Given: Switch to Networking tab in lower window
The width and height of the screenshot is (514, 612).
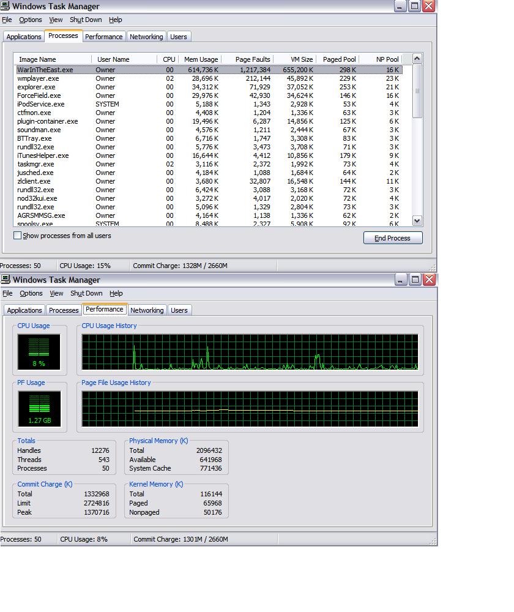Looking at the screenshot, I should (x=147, y=310).
